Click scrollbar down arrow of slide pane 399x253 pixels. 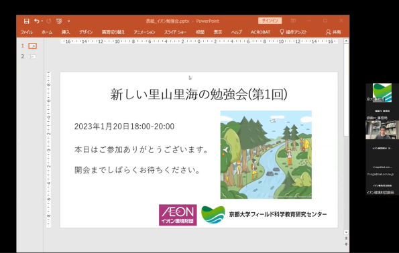(x=346, y=232)
